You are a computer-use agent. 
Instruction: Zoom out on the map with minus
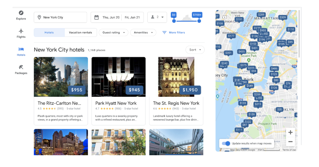pyautogui.click(x=290, y=142)
